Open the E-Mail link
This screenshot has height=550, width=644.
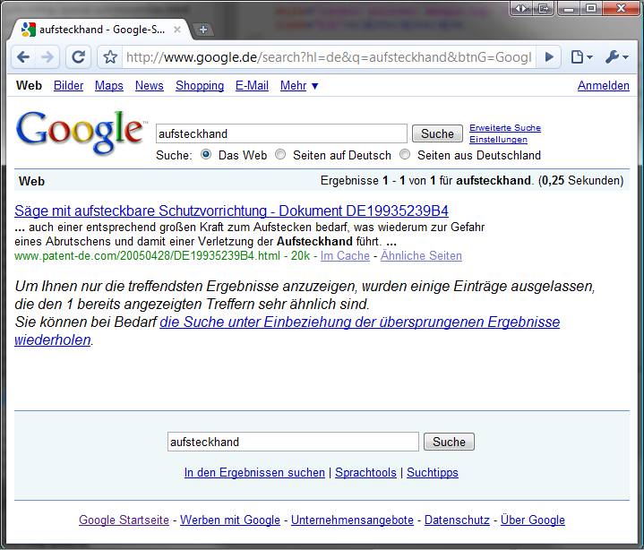pos(252,85)
